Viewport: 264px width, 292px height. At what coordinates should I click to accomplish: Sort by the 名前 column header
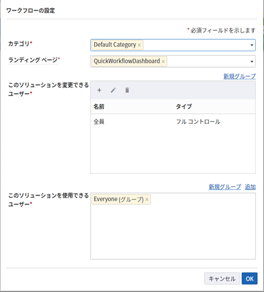pos(99,106)
